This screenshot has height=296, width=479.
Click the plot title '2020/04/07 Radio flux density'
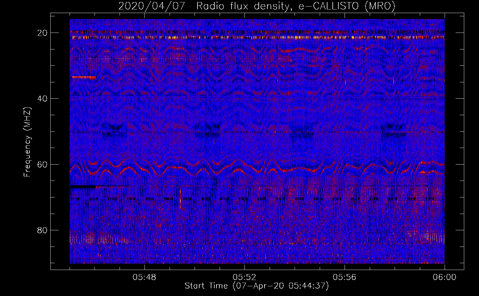point(257,6)
